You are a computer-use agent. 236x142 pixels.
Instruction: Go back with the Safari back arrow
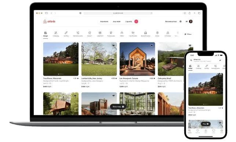(51, 13)
